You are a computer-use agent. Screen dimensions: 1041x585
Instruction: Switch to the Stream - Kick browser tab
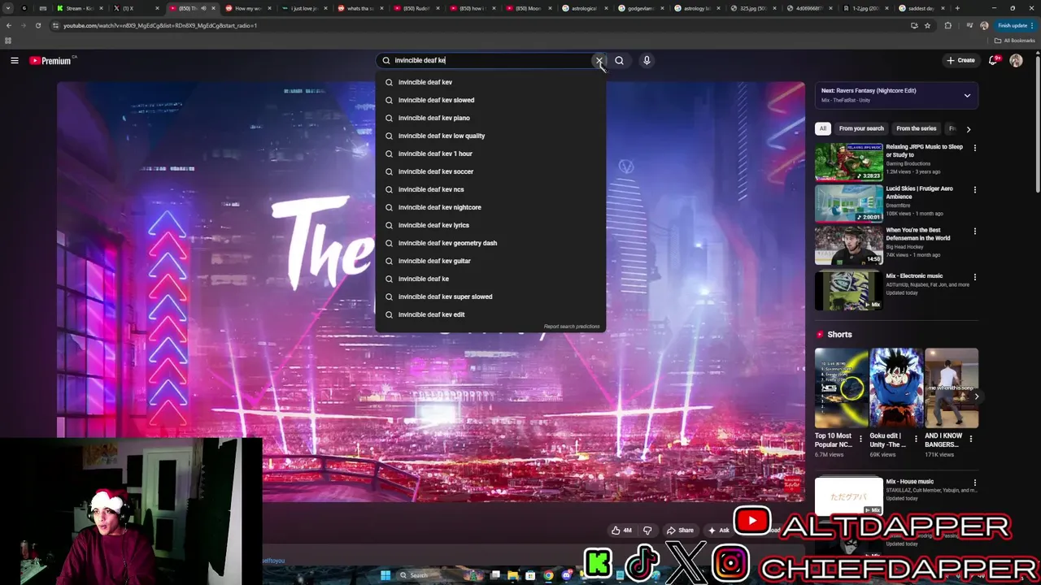click(80, 8)
